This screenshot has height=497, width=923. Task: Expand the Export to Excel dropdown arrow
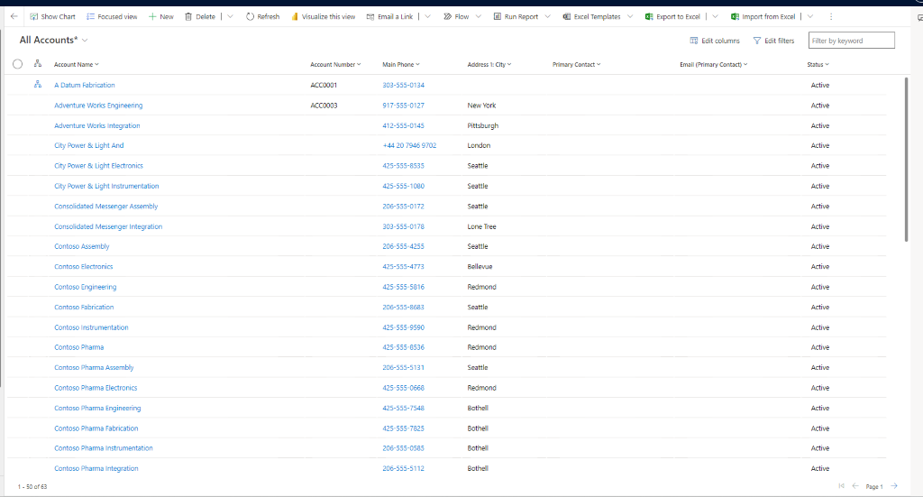716,16
